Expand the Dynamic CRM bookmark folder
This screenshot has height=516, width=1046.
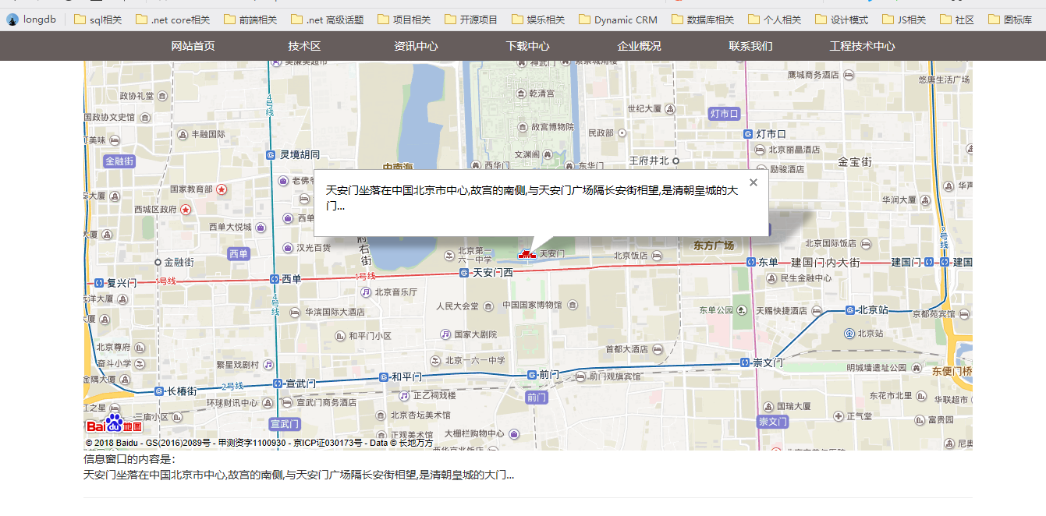pyautogui.click(x=618, y=19)
